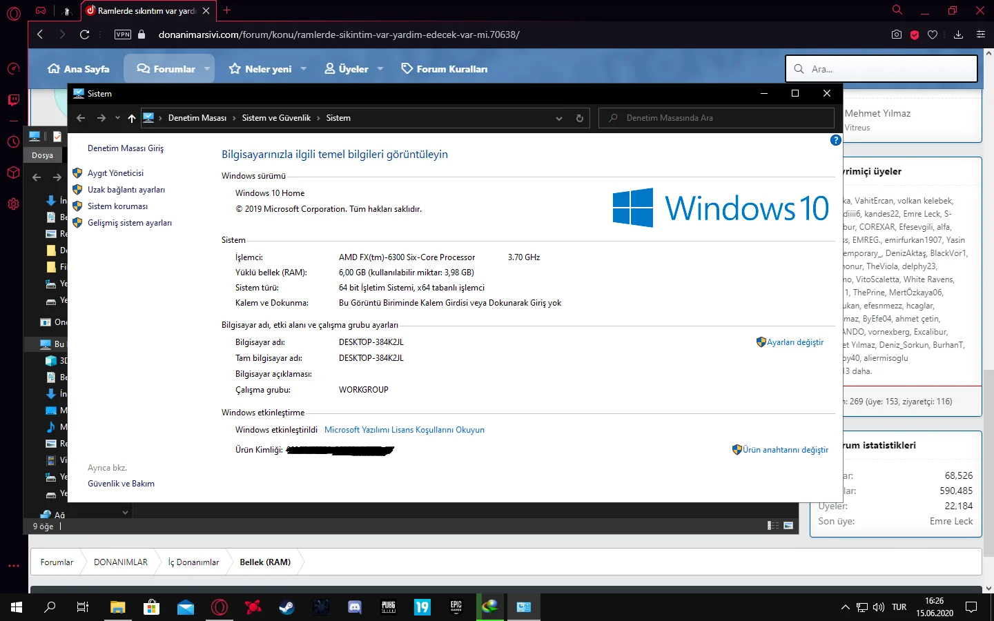Open Microsoft Store from taskbar
Image resolution: width=994 pixels, height=621 pixels.
(x=151, y=607)
